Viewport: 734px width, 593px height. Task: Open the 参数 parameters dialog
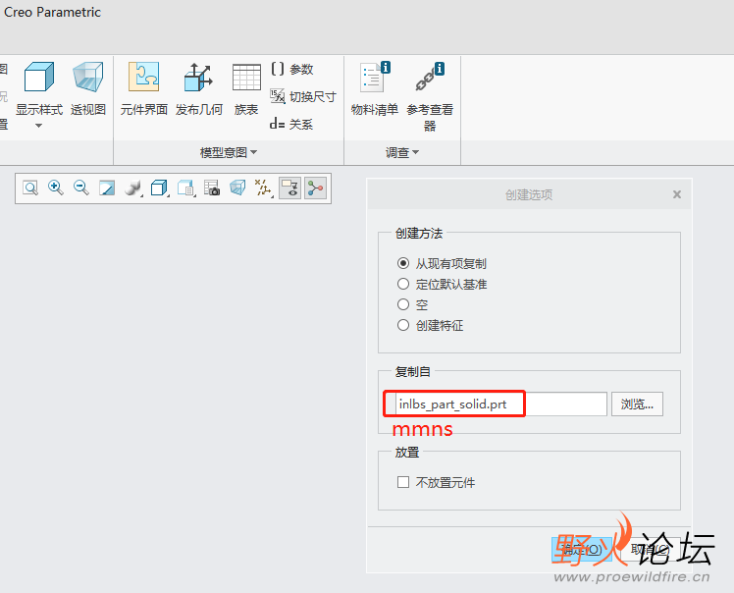(x=291, y=70)
